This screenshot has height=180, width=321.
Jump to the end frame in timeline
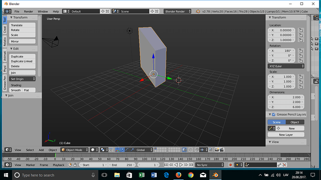point(191,165)
